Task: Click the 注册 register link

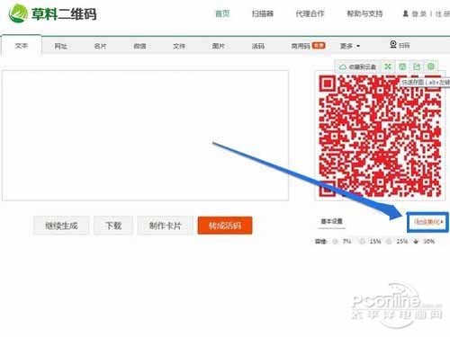Action: click(x=442, y=13)
